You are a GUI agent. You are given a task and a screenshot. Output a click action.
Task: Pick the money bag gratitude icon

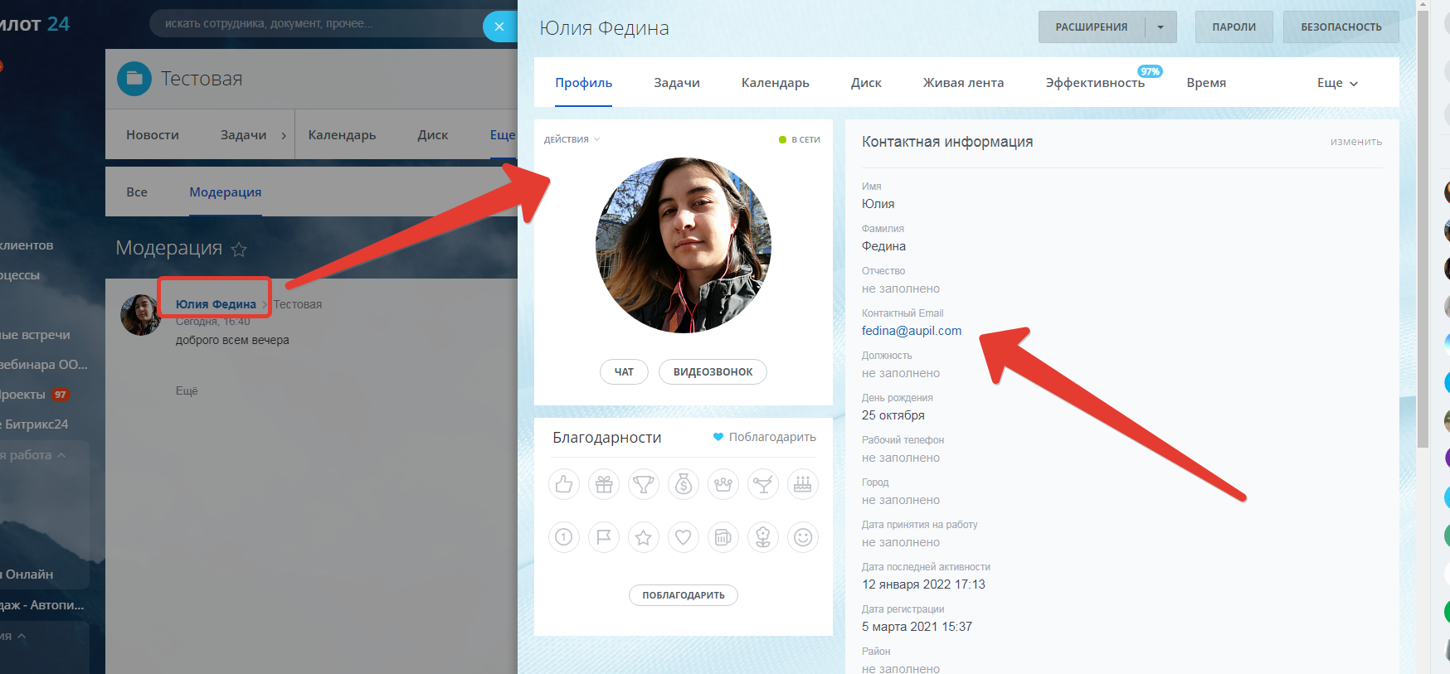[684, 484]
